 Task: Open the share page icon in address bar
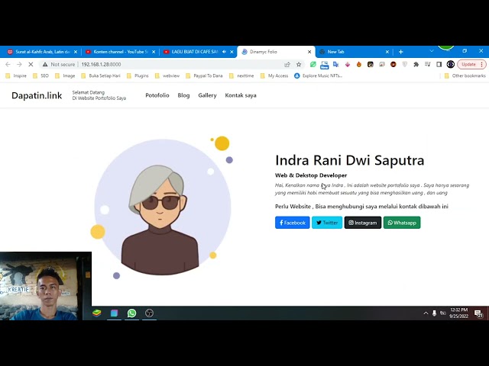click(x=287, y=64)
